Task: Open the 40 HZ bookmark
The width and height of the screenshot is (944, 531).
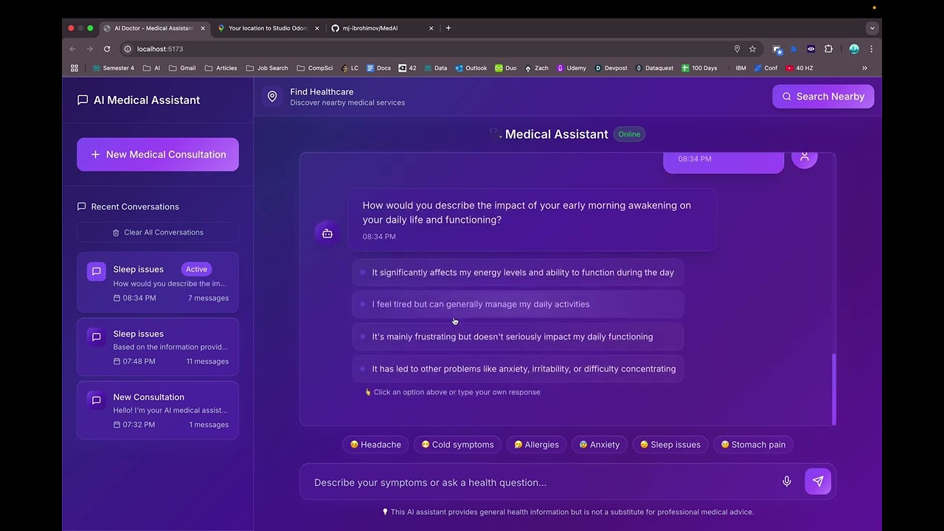Action: 799,68
